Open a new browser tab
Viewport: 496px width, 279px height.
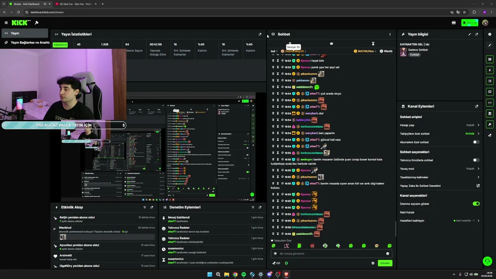pos(103,4)
